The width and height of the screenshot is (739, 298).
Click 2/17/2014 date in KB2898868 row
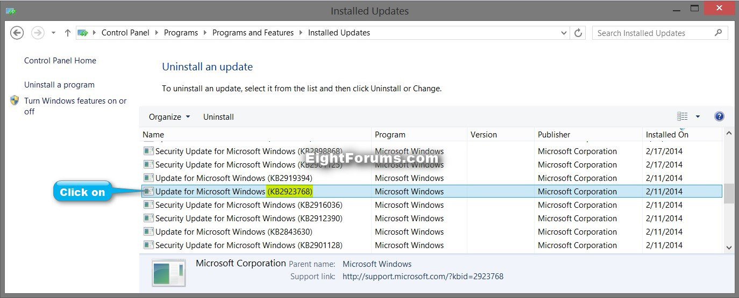tap(664, 151)
